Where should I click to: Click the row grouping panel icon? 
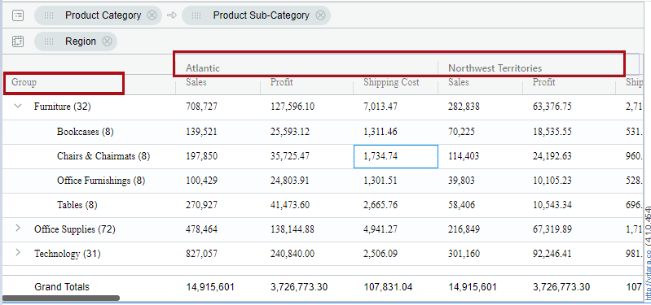[x=18, y=15]
